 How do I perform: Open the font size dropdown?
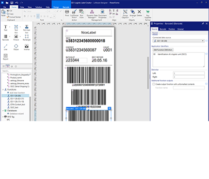point(54,11)
